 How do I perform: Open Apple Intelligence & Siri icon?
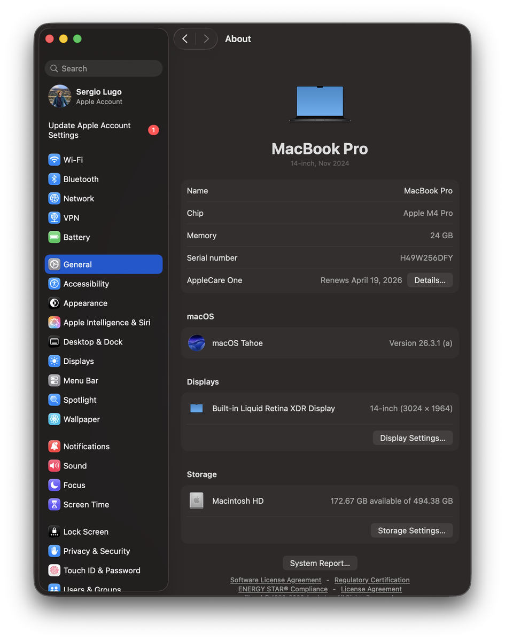[54, 323]
